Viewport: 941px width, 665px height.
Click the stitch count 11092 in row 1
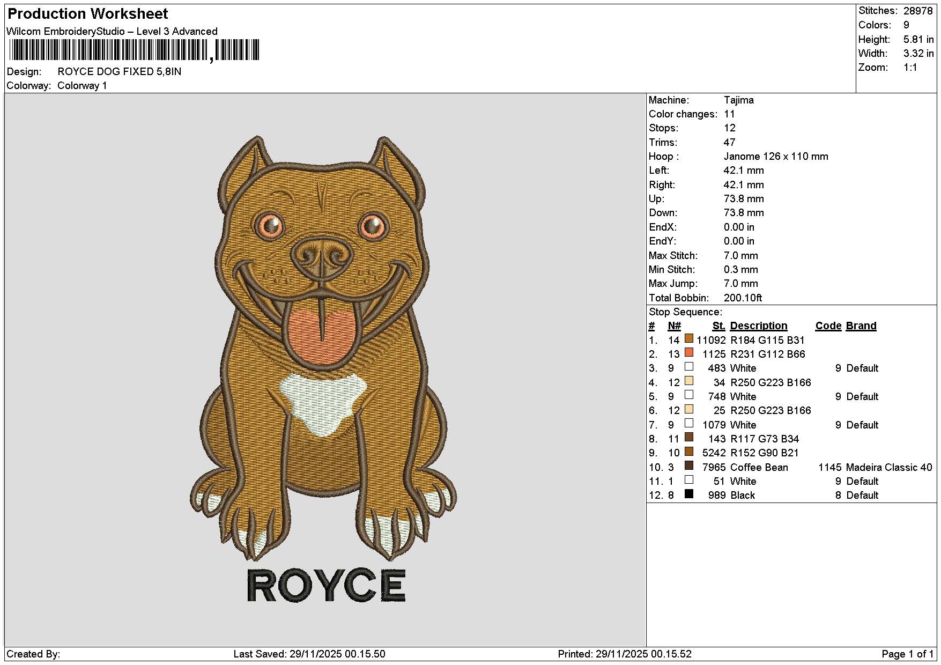pos(711,341)
